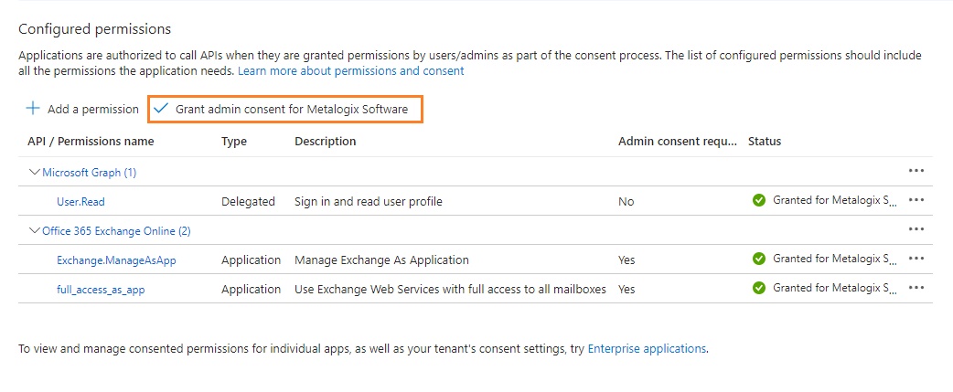Open the ellipsis menu for Exchange.ManageAsApp row
This screenshot has width=953, height=392.
coord(916,259)
